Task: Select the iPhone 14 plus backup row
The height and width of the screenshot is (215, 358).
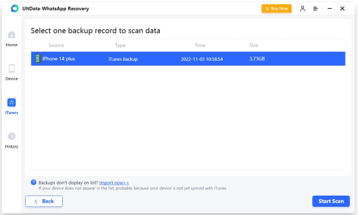Action: click(x=188, y=59)
